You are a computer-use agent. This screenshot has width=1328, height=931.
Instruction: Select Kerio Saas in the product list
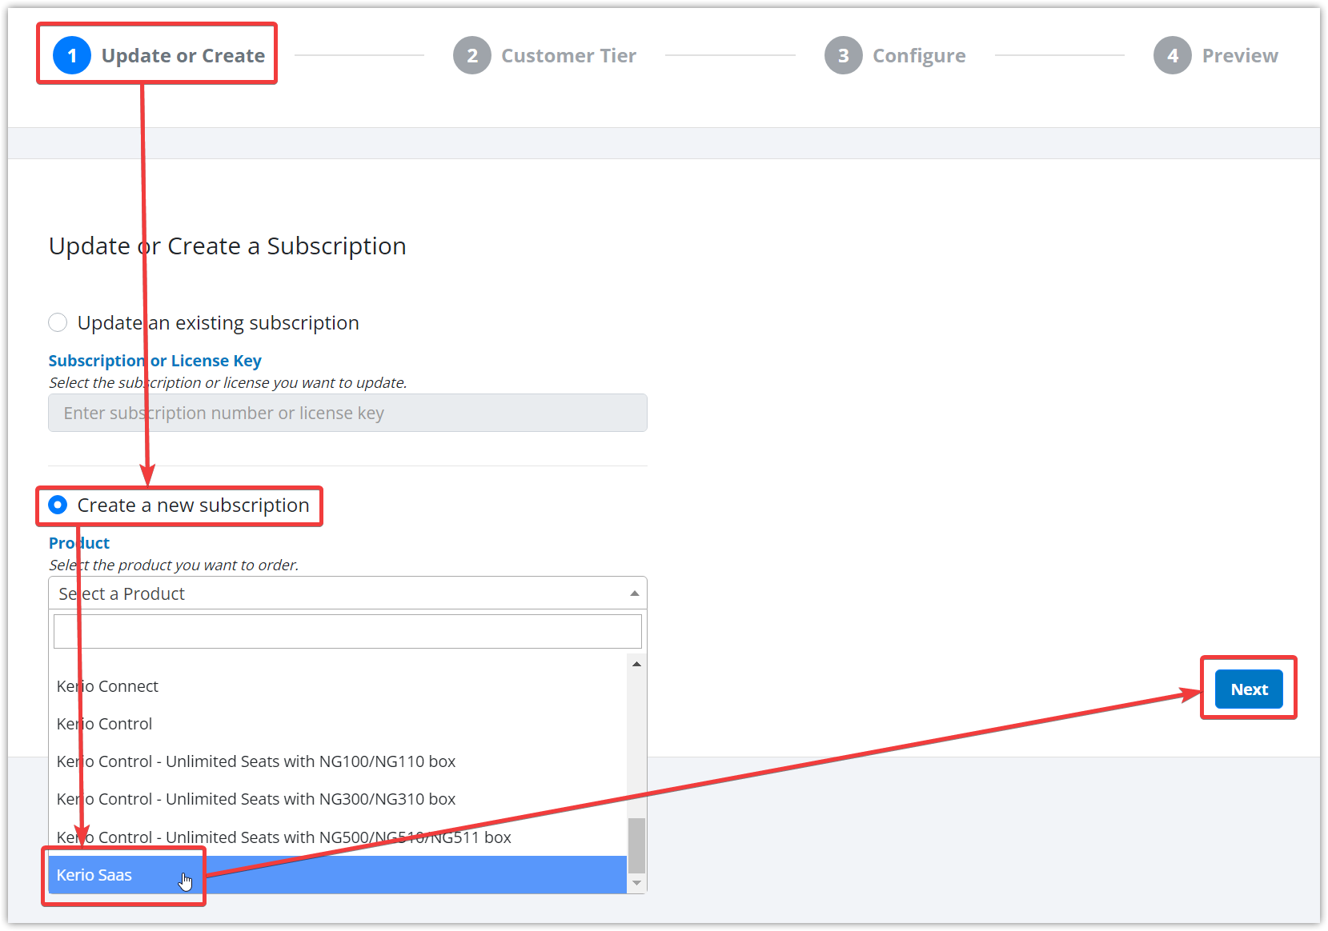point(337,875)
